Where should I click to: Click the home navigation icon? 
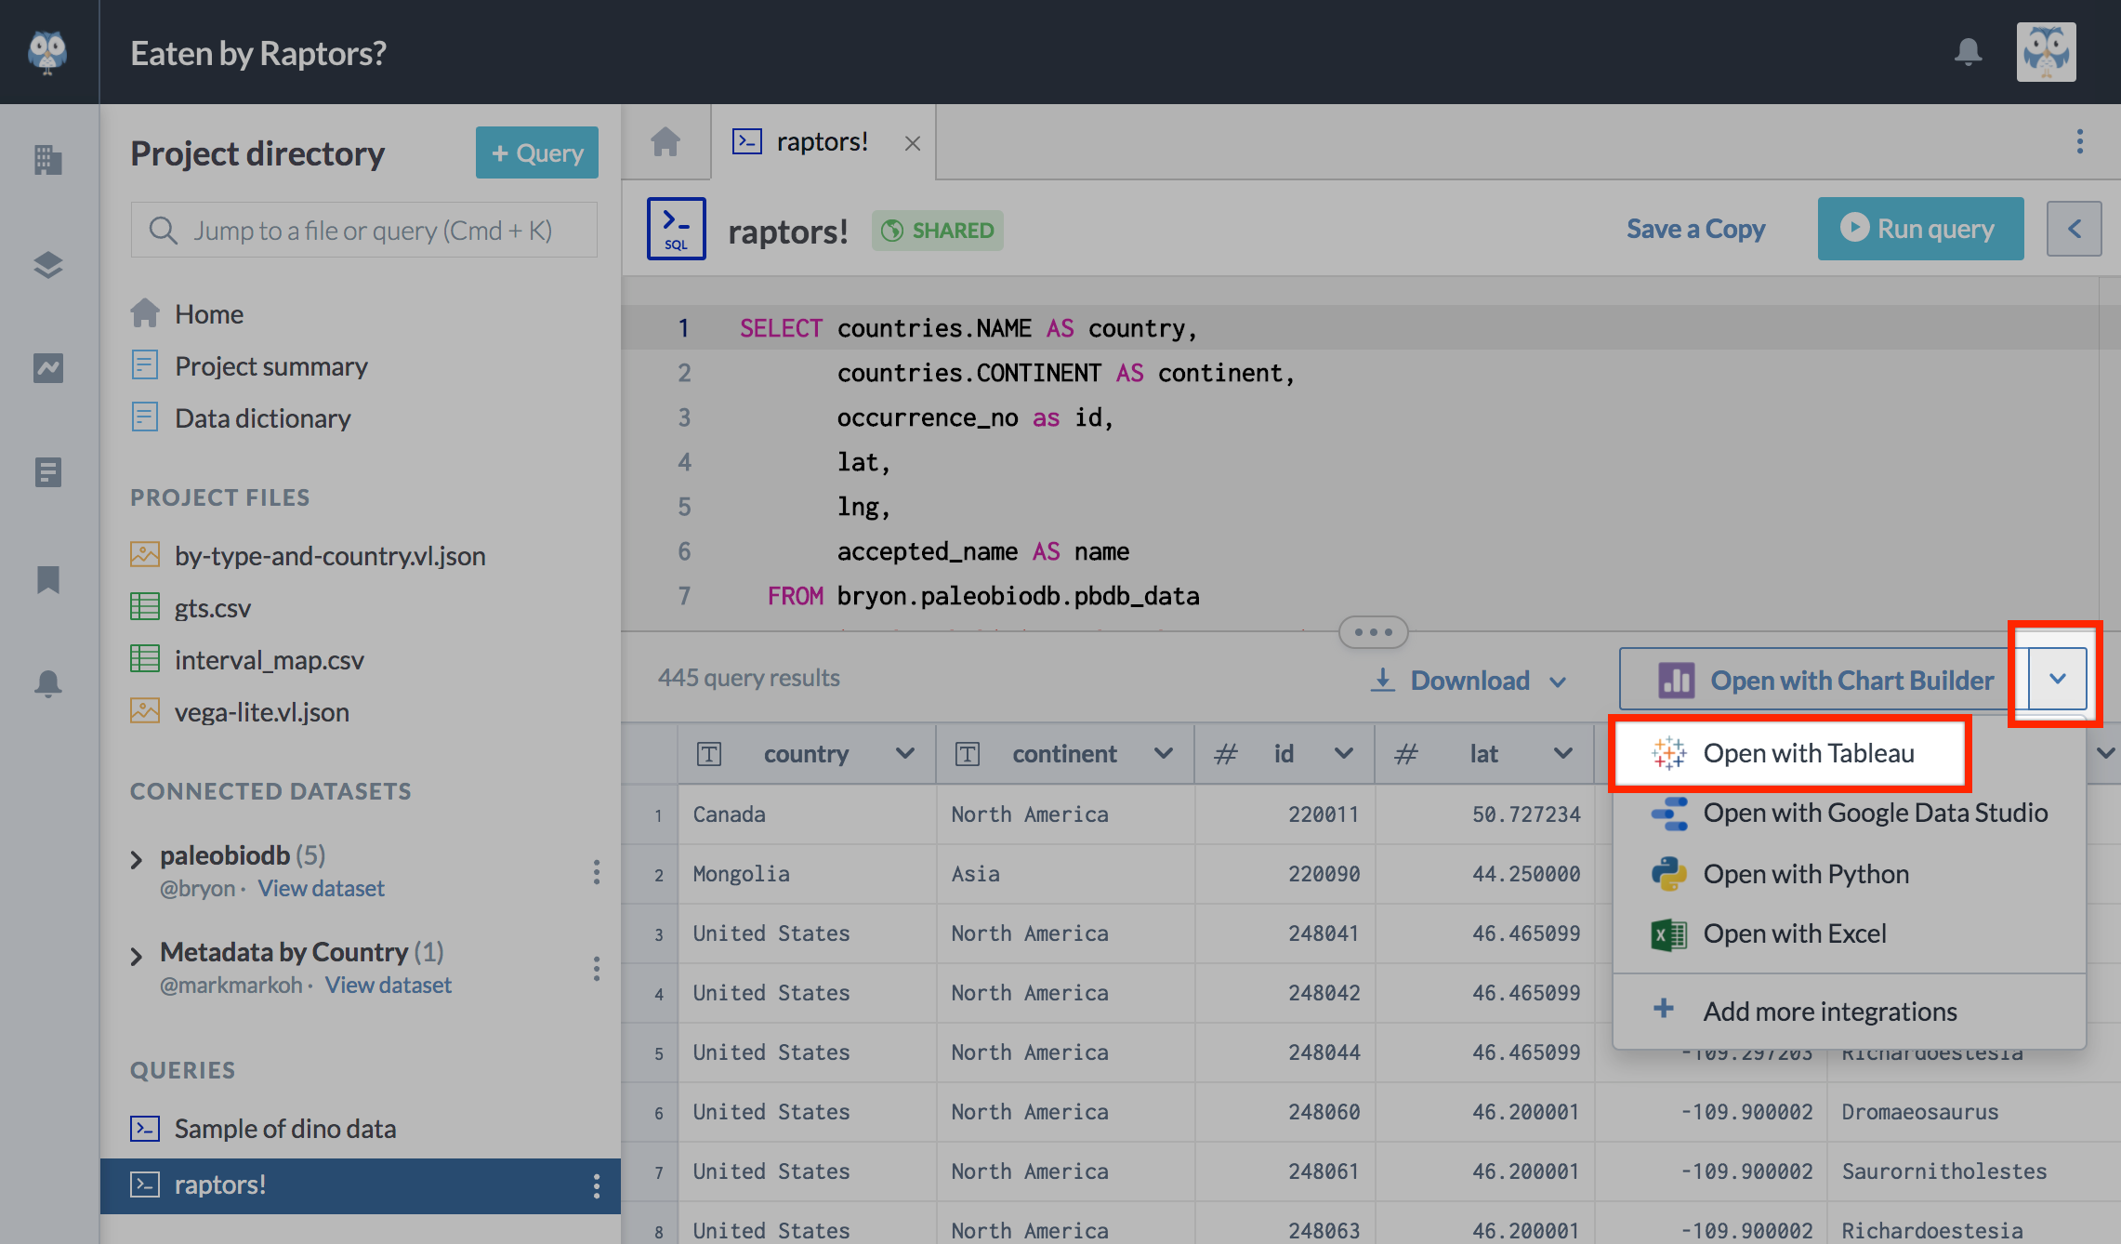[x=665, y=142]
